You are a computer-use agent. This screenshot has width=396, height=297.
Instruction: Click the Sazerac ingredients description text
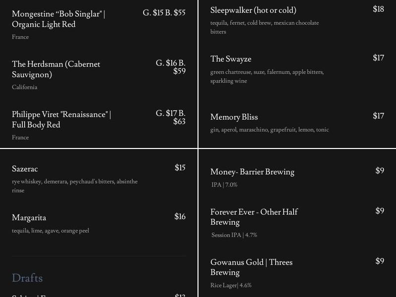tap(74, 186)
